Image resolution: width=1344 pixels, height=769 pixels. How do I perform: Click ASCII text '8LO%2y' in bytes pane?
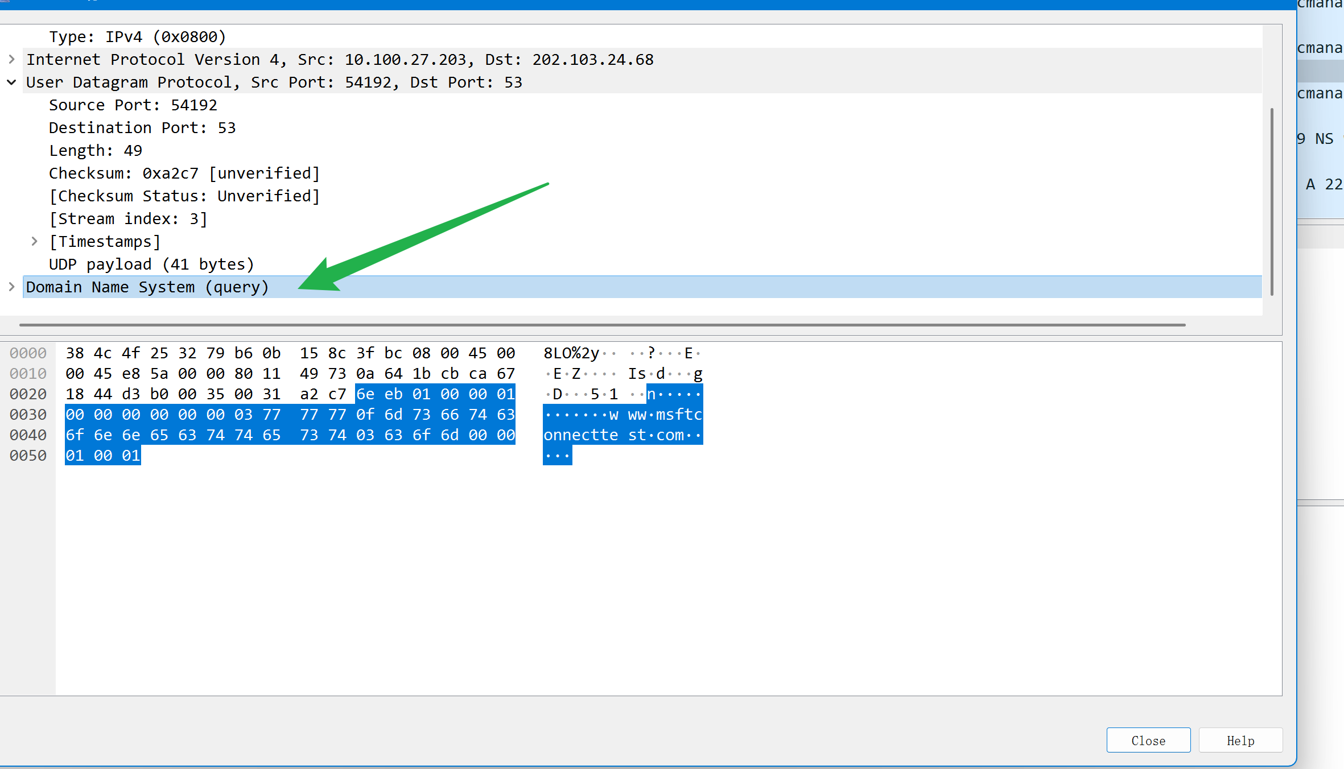(x=571, y=353)
